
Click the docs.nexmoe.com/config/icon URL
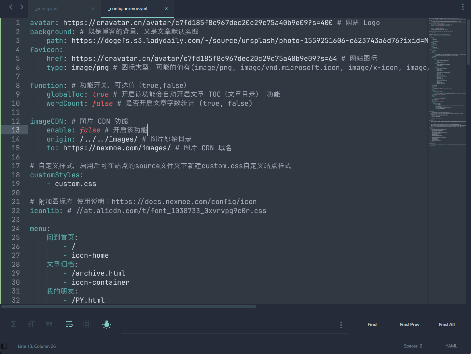coord(184,202)
